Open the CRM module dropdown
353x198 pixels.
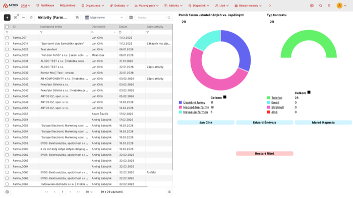pyautogui.click(x=25, y=6)
